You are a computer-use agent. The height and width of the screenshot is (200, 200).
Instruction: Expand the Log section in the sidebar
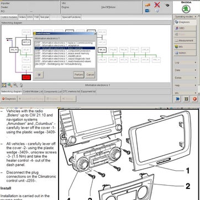coord(186,62)
